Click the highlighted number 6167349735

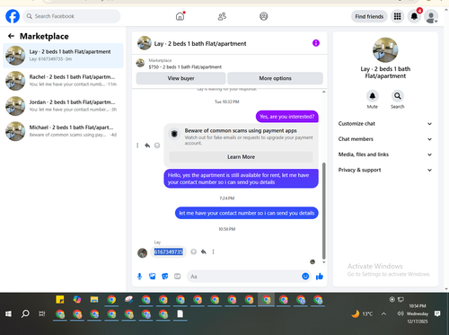pos(168,251)
